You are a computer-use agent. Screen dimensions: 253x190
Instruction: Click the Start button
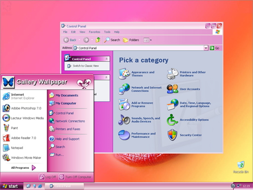point(11,186)
